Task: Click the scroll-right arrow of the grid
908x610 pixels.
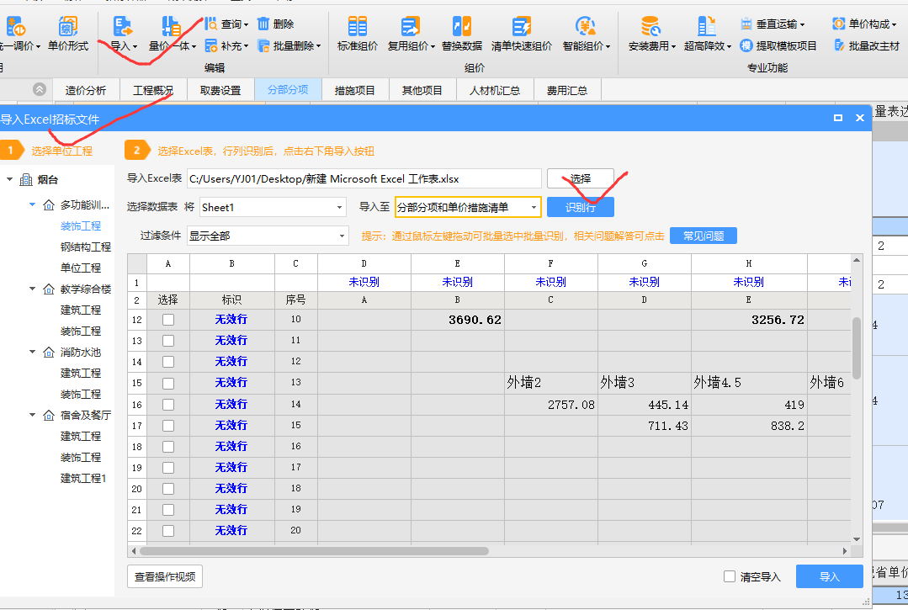Action: [845, 551]
